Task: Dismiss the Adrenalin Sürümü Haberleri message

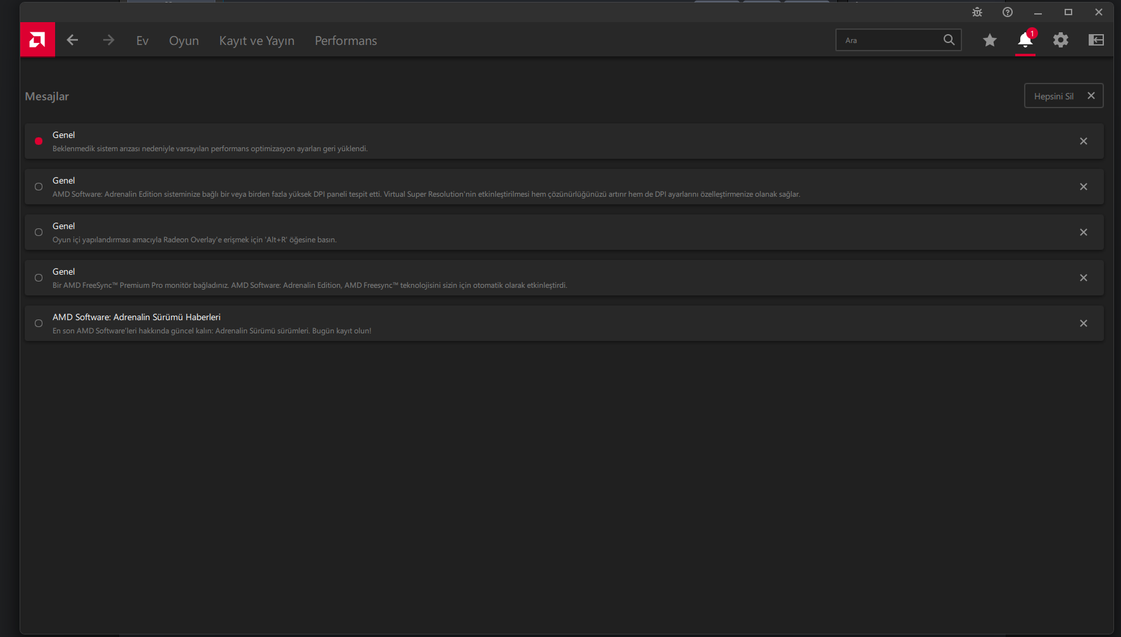Action: (1084, 323)
